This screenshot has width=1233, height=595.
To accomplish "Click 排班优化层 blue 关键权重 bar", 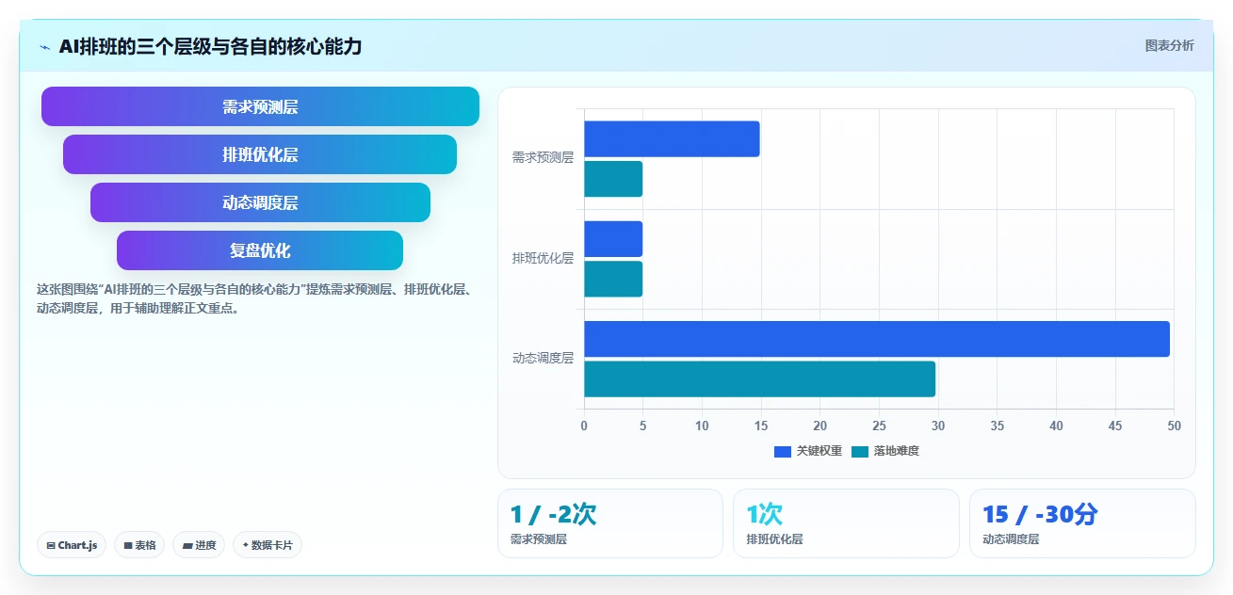I will (613, 239).
